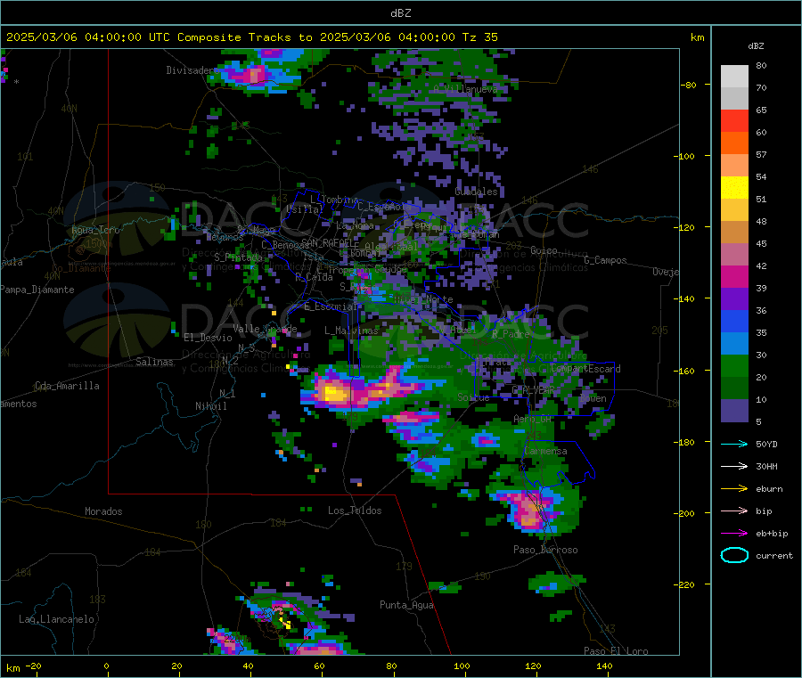The height and width of the screenshot is (678, 802).
Task: Pick the gray 65-70 dBZ swatch
Action: point(734,99)
